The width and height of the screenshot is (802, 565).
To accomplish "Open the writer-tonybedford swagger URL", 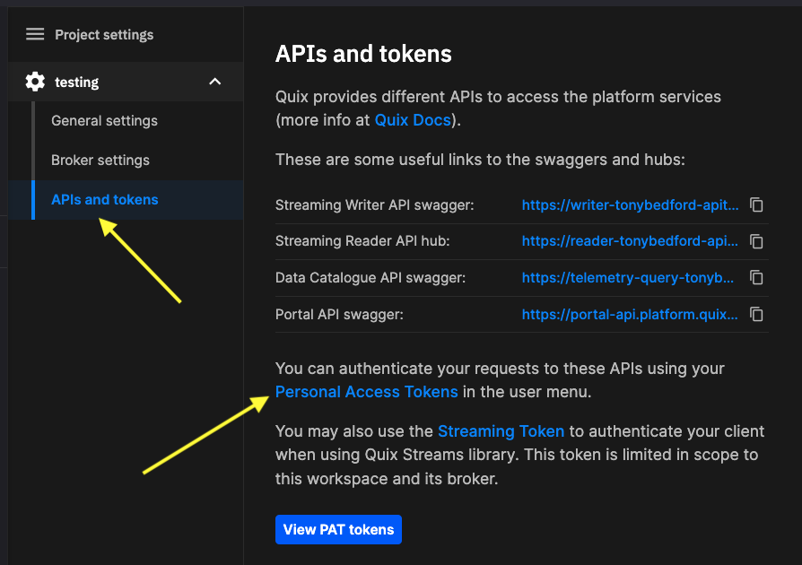I will coord(630,204).
